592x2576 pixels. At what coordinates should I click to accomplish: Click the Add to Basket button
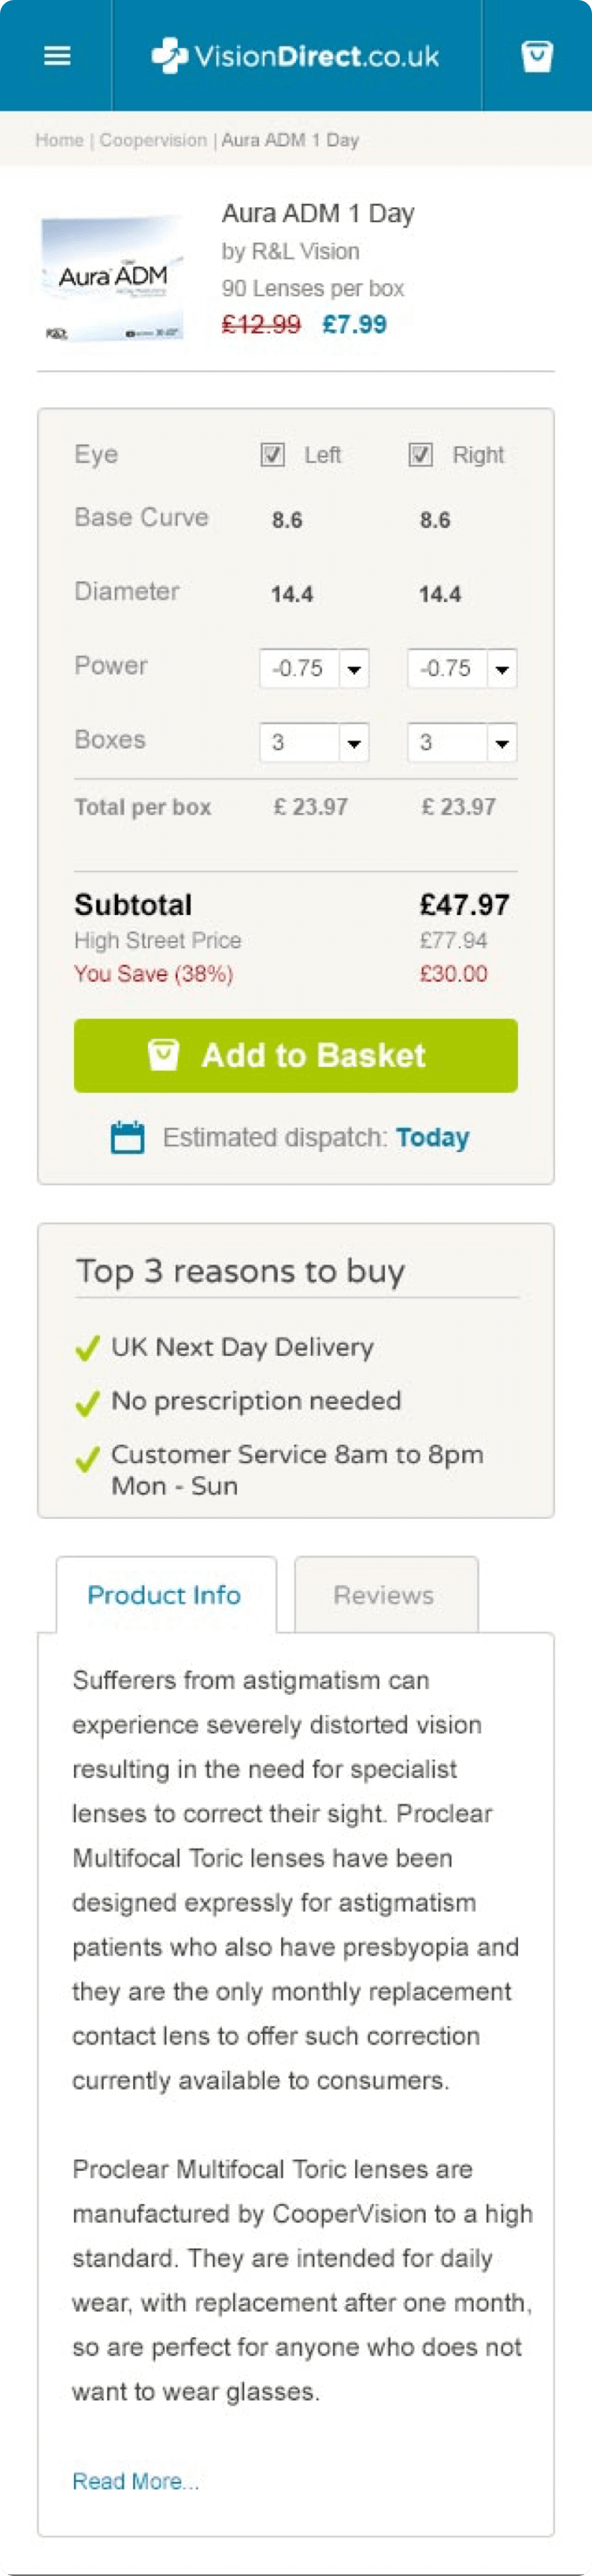click(x=295, y=1055)
